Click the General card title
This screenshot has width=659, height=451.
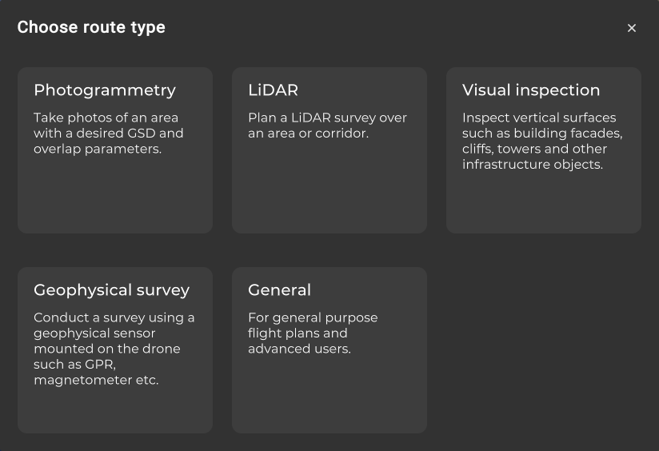(x=279, y=290)
